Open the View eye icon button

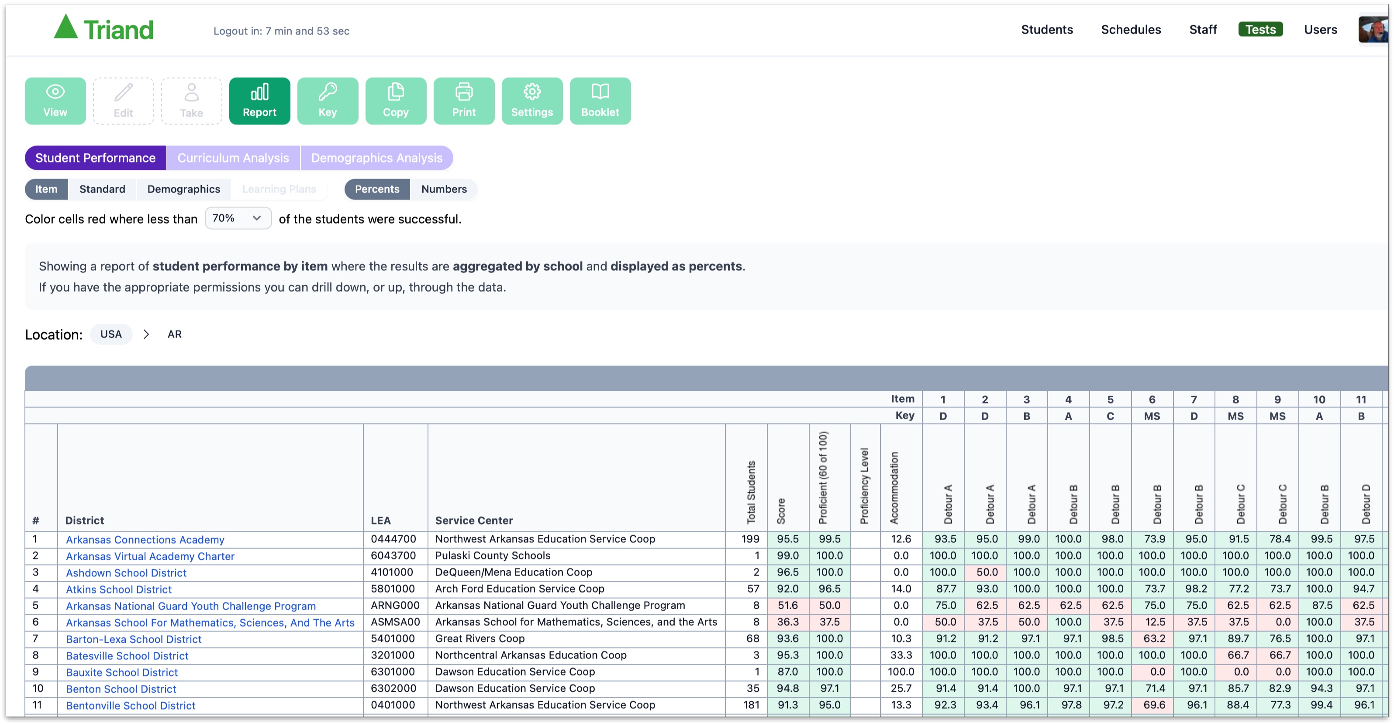tap(55, 100)
